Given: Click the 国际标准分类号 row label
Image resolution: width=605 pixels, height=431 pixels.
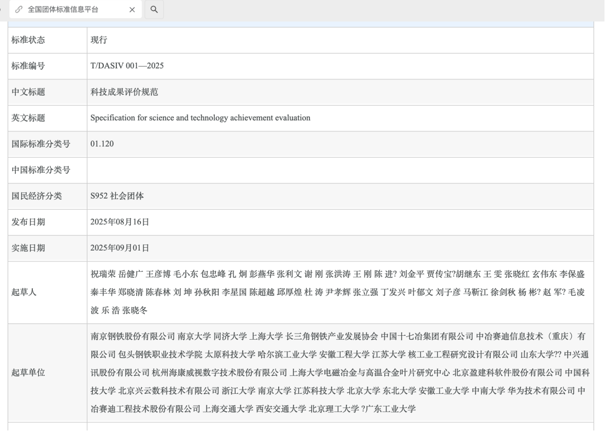Looking at the screenshot, I should [x=41, y=144].
